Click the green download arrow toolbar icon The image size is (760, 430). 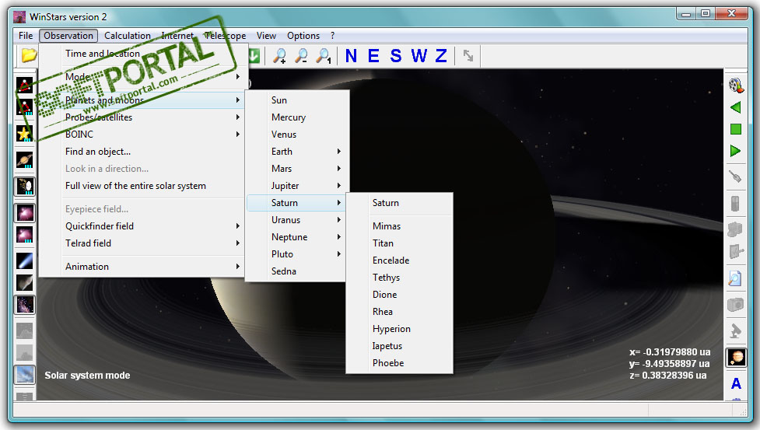click(254, 56)
